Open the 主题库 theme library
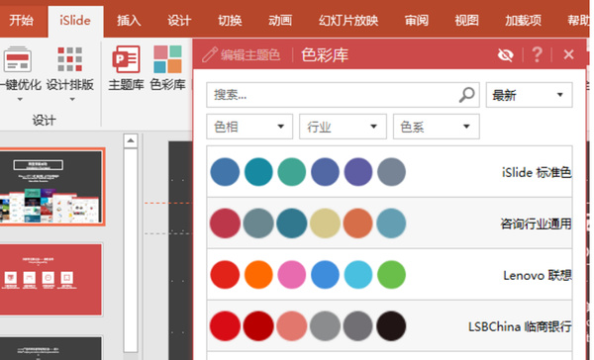Screen dimensions: 594x360 (126, 68)
